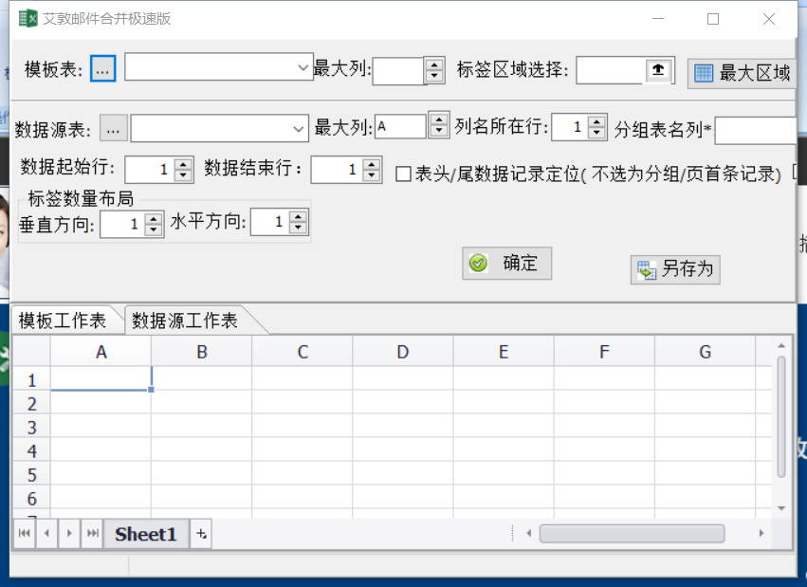Select column F header

[x=604, y=352]
